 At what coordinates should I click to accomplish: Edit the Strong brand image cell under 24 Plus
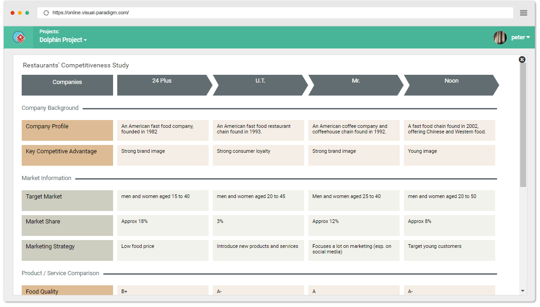162,155
